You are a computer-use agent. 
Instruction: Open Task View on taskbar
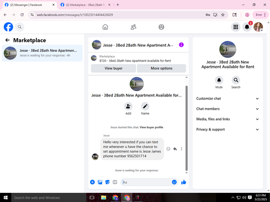tap(92, 198)
